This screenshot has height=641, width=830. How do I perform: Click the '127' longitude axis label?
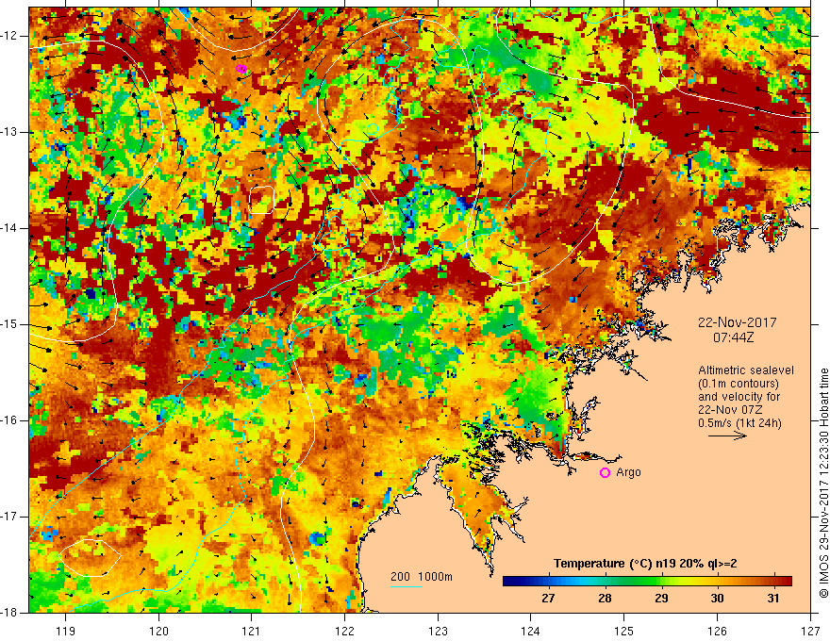(x=810, y=631)
